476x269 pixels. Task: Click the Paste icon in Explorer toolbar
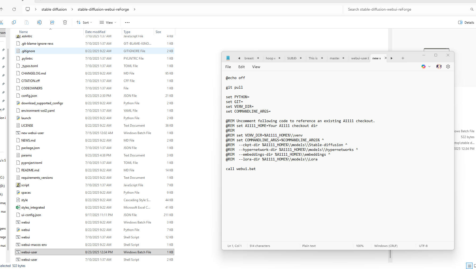(27, 22)
